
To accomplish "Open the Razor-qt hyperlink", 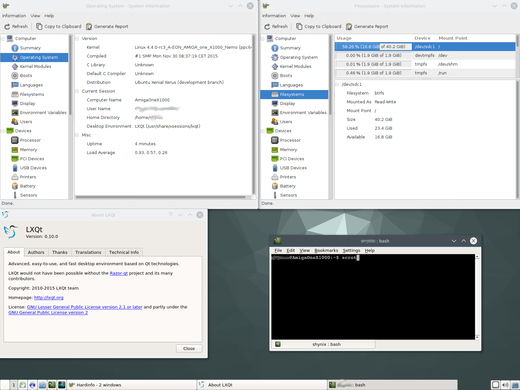I will [119, 273].
